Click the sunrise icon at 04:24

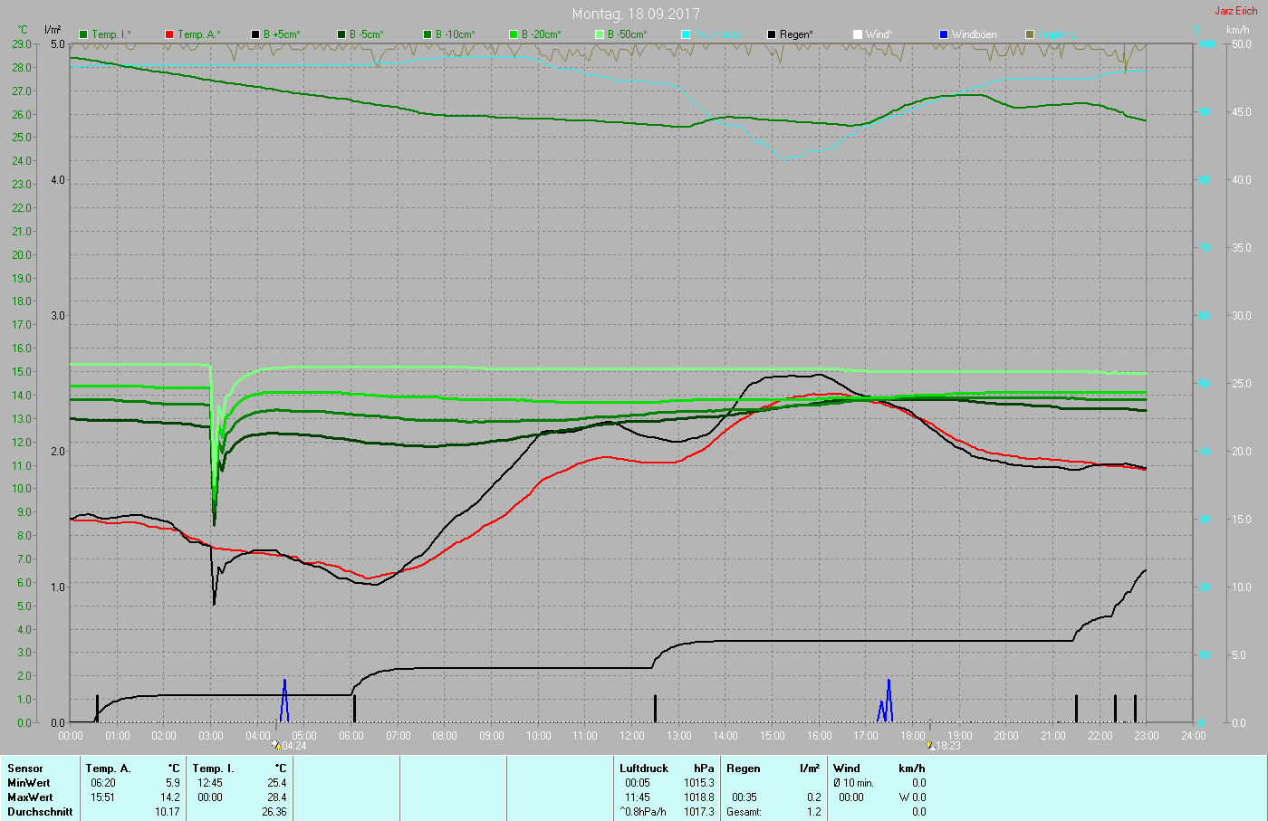[276, 746]
